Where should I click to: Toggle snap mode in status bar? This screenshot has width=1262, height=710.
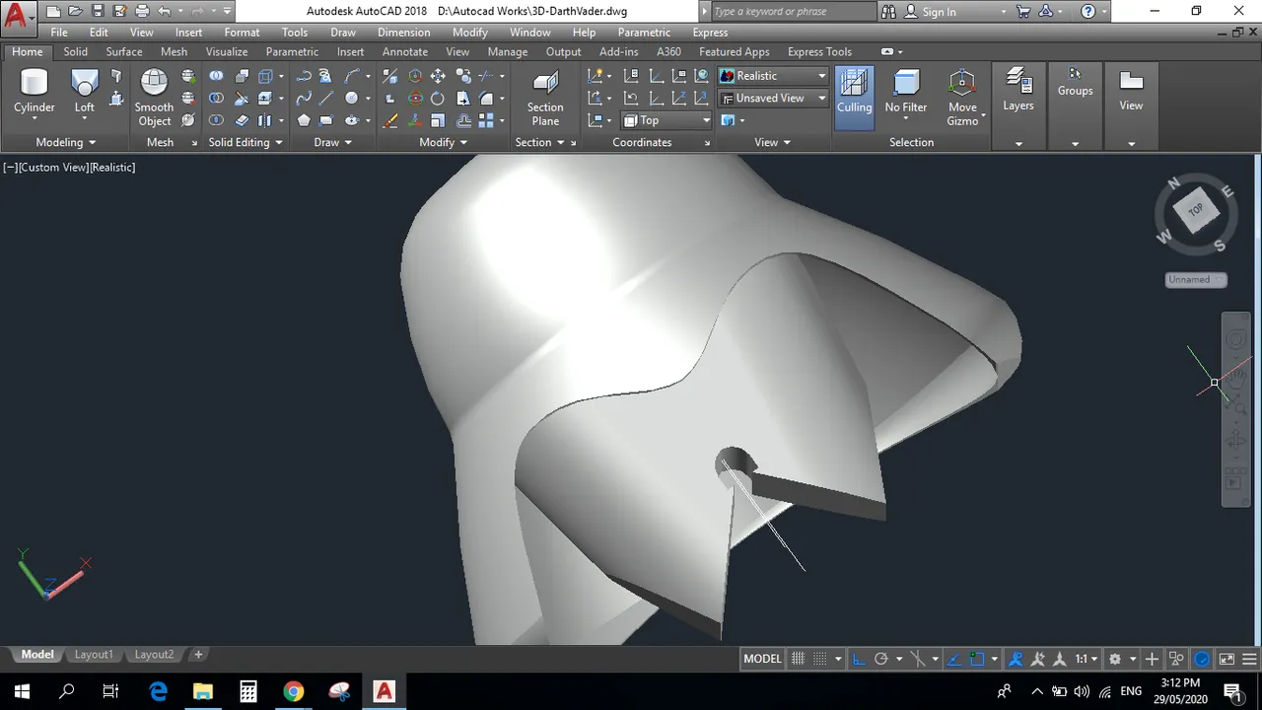click(820, 659)
